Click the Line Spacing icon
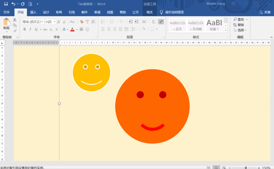Image resolution: width=274 pixels, height=169 pixels. [134, 29]
